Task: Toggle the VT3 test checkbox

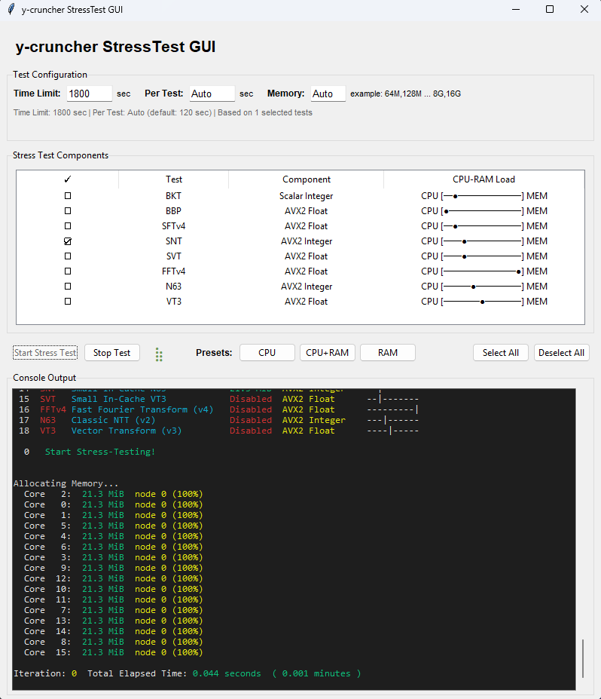Action: coord(68,302)
